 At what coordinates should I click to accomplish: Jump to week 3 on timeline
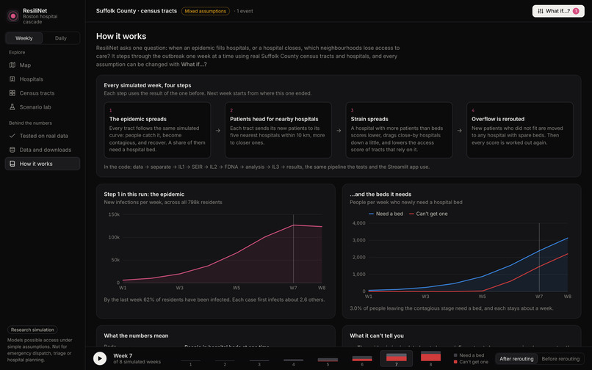point(259,359)
